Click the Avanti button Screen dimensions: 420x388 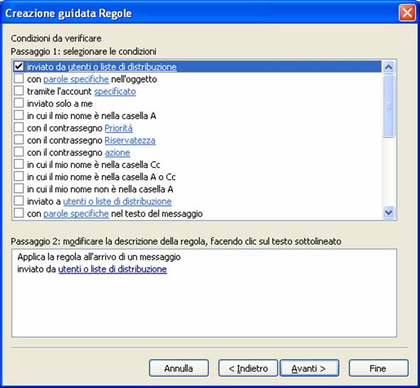pyautogui.click(x=310, y=368)
